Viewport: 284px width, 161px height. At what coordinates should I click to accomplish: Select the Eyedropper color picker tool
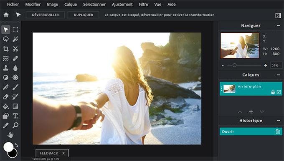click(5, 125)
